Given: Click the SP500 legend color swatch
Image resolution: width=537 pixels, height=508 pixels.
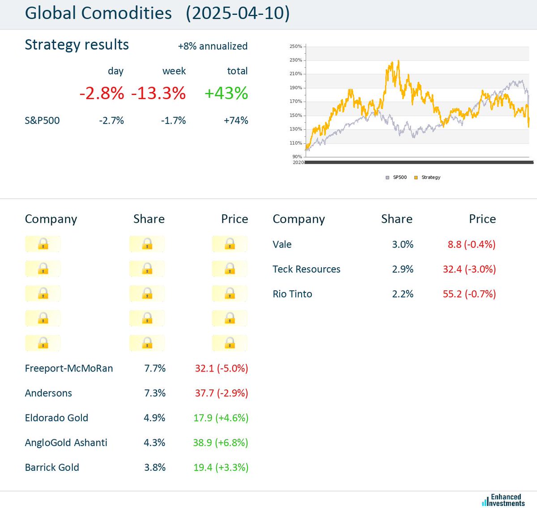Looking at the screenshot, I should 388,178.
